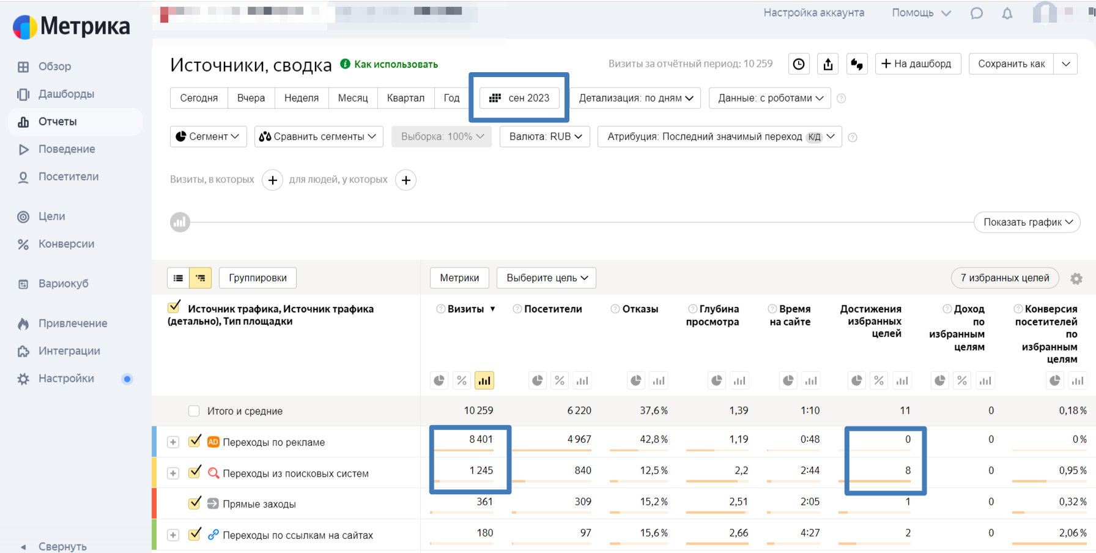
Task: Uncheck the Переходы по рекламе row checkbox
Action: [195, 441]
